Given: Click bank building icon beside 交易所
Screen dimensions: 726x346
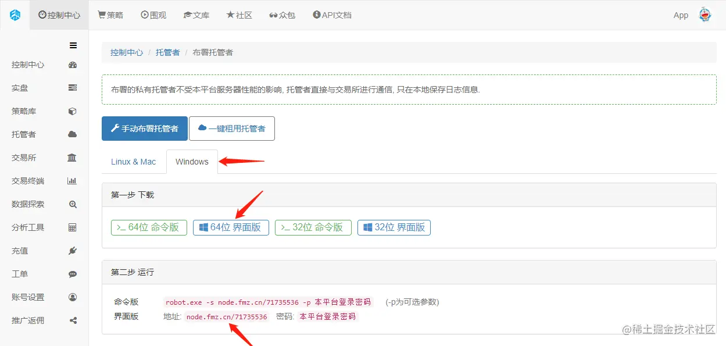Looking at the screenshot, I should click(72, 158).
